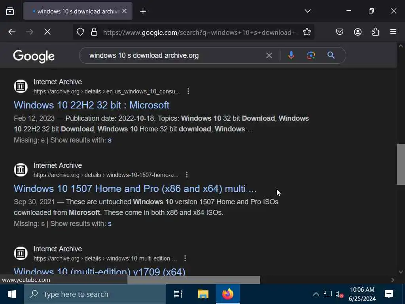Open the Windows Start menu
Viewport: 405px width, 304px height.
(x=11, y=294)
